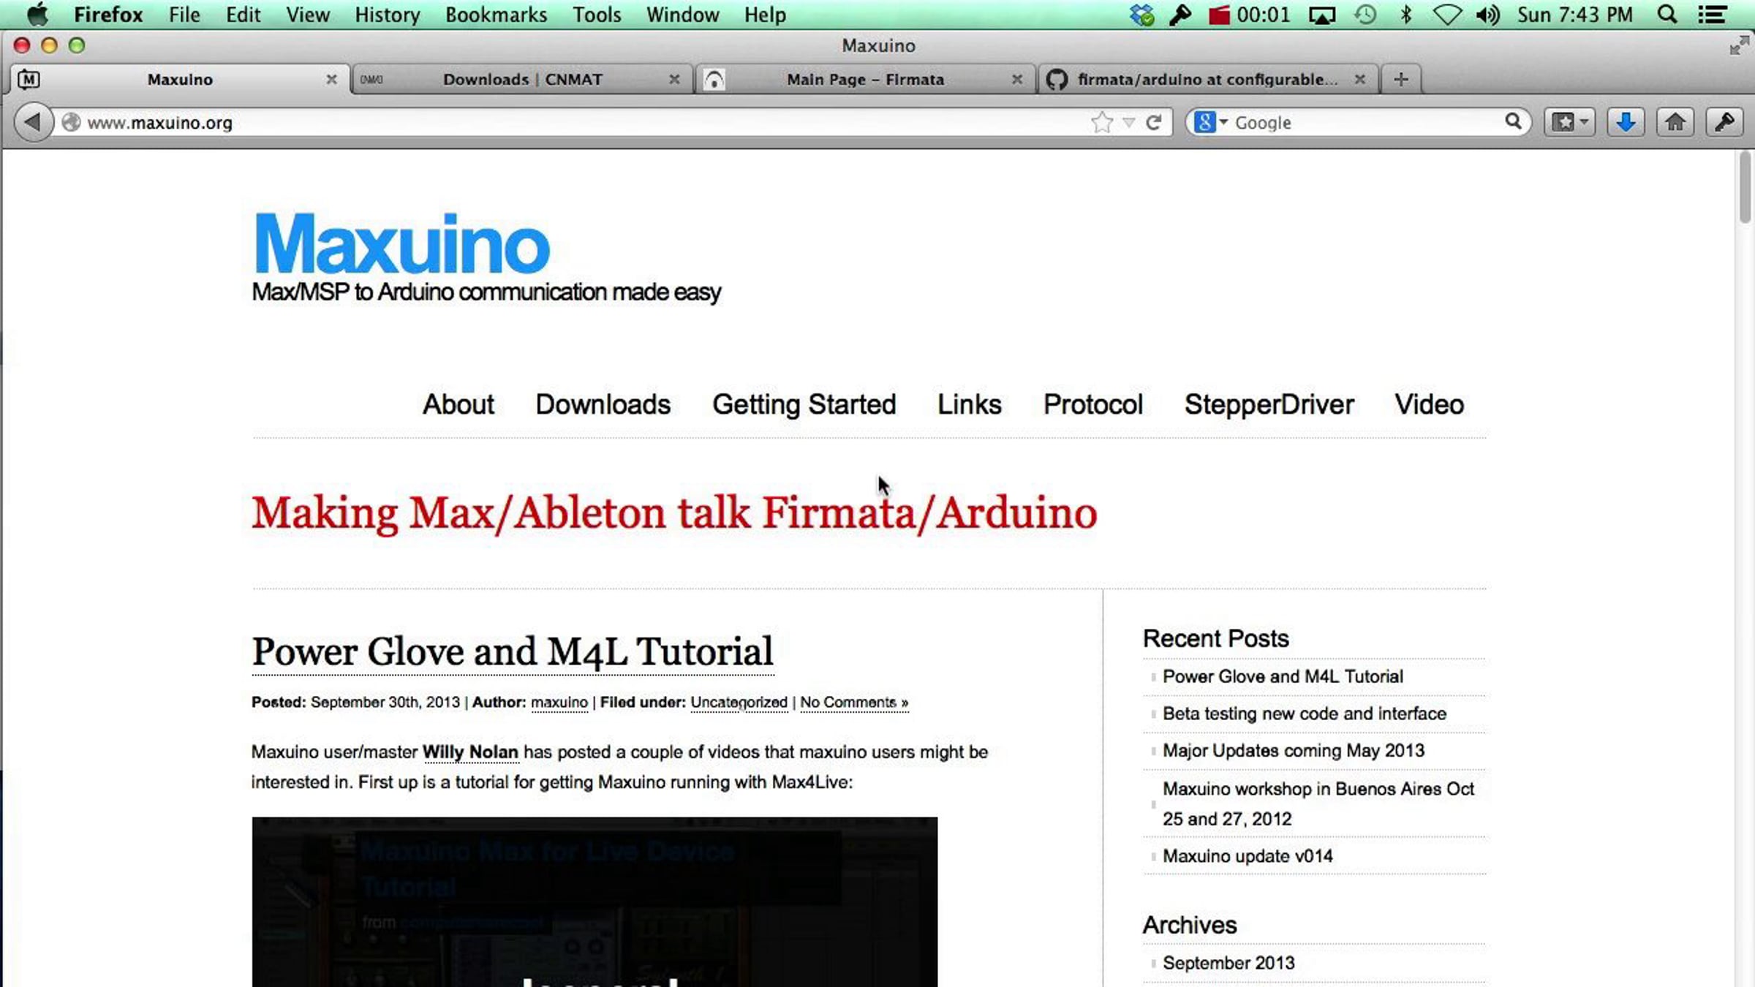
Task: Open new tab with plus button
Action: pos(1400,79)
